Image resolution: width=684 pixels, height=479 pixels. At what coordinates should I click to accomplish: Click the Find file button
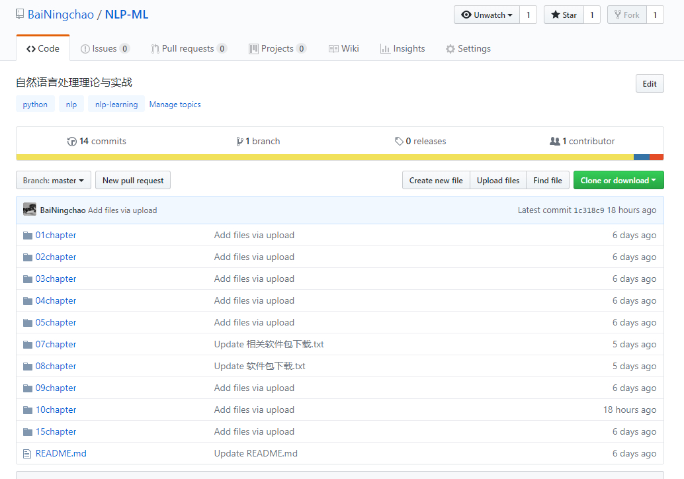tap(548, 180)
